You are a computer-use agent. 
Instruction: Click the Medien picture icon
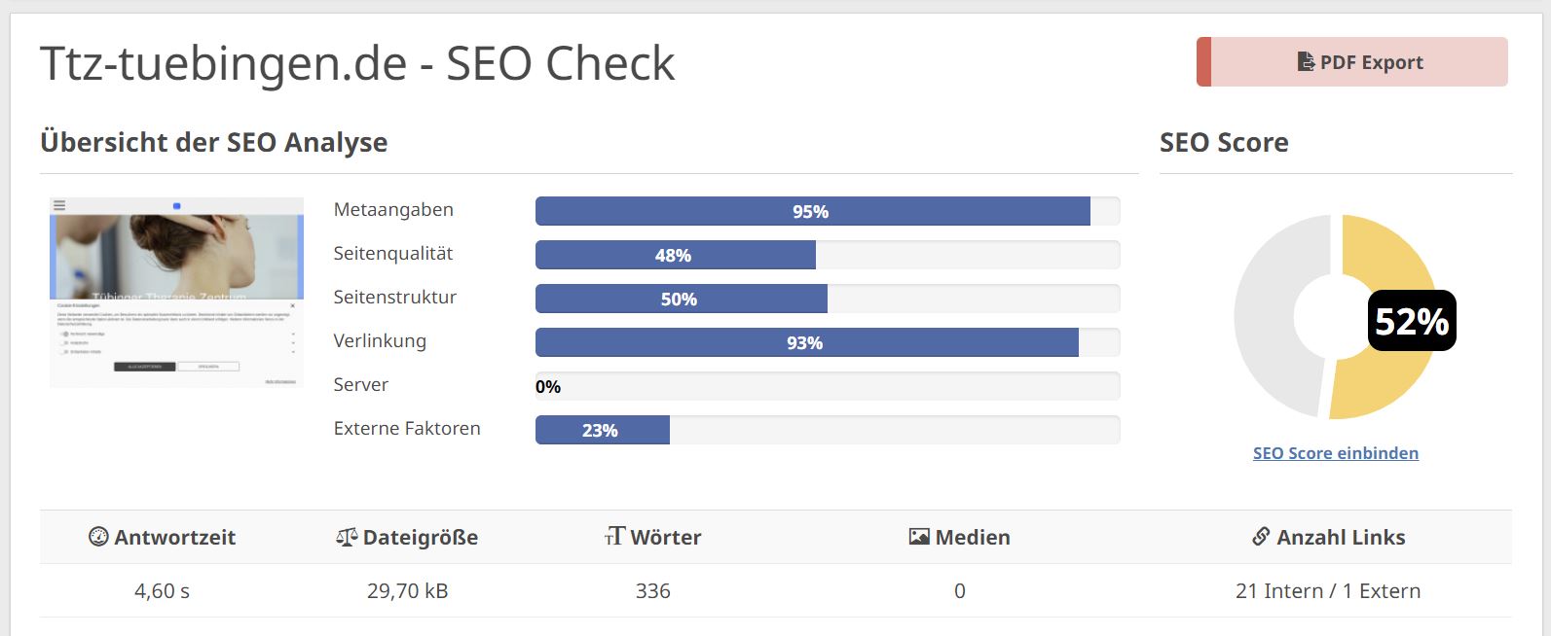919,537
